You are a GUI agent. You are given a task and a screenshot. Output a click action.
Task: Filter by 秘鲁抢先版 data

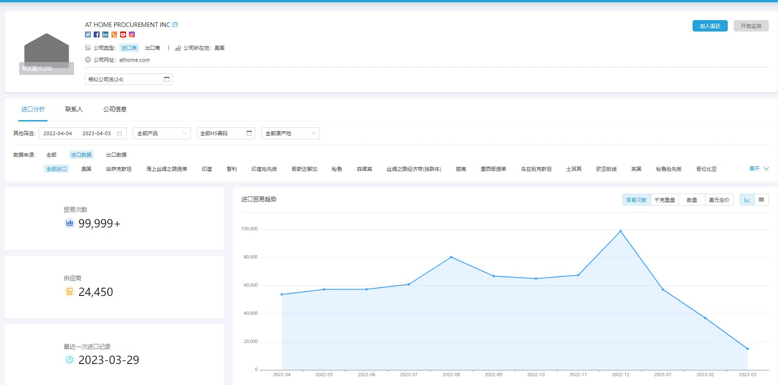pos(669,169)
